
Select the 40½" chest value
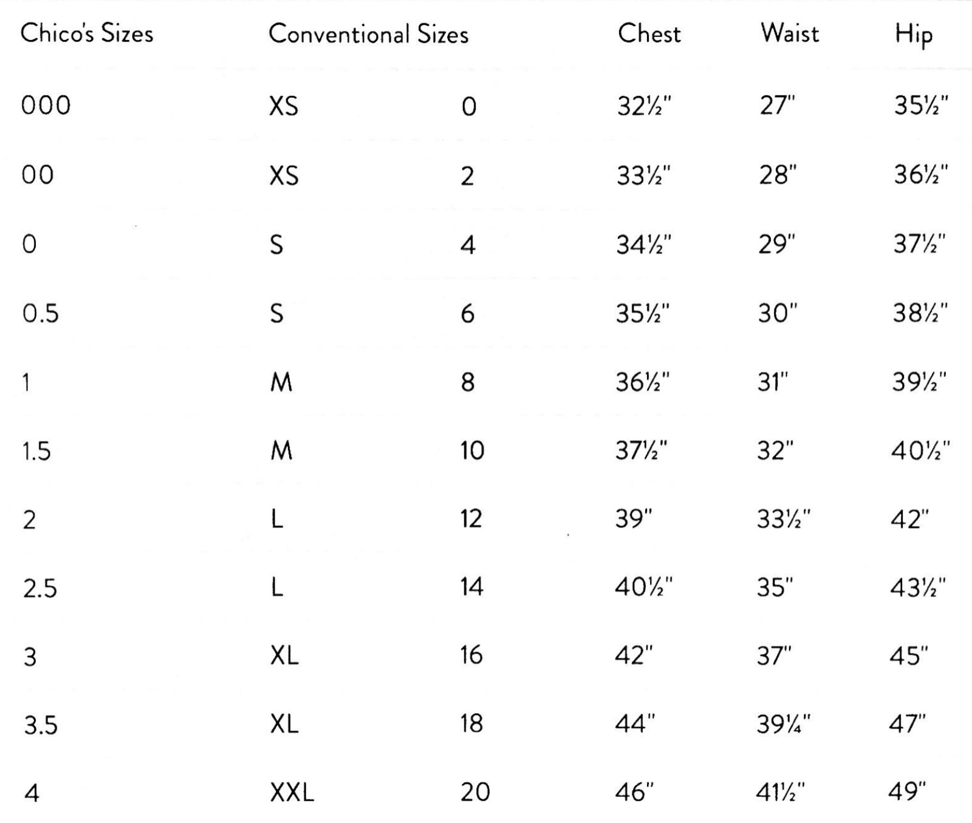tap(644, 587)
